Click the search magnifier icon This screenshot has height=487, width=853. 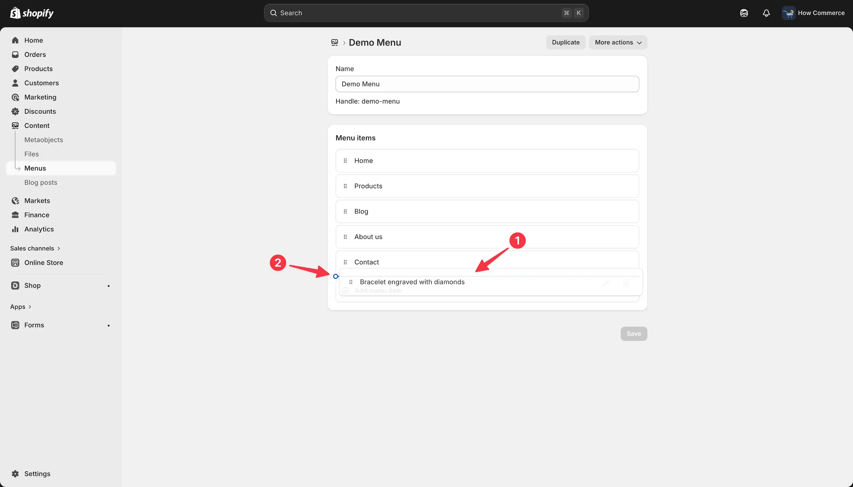pyautogui.click(x=273, y=13)
